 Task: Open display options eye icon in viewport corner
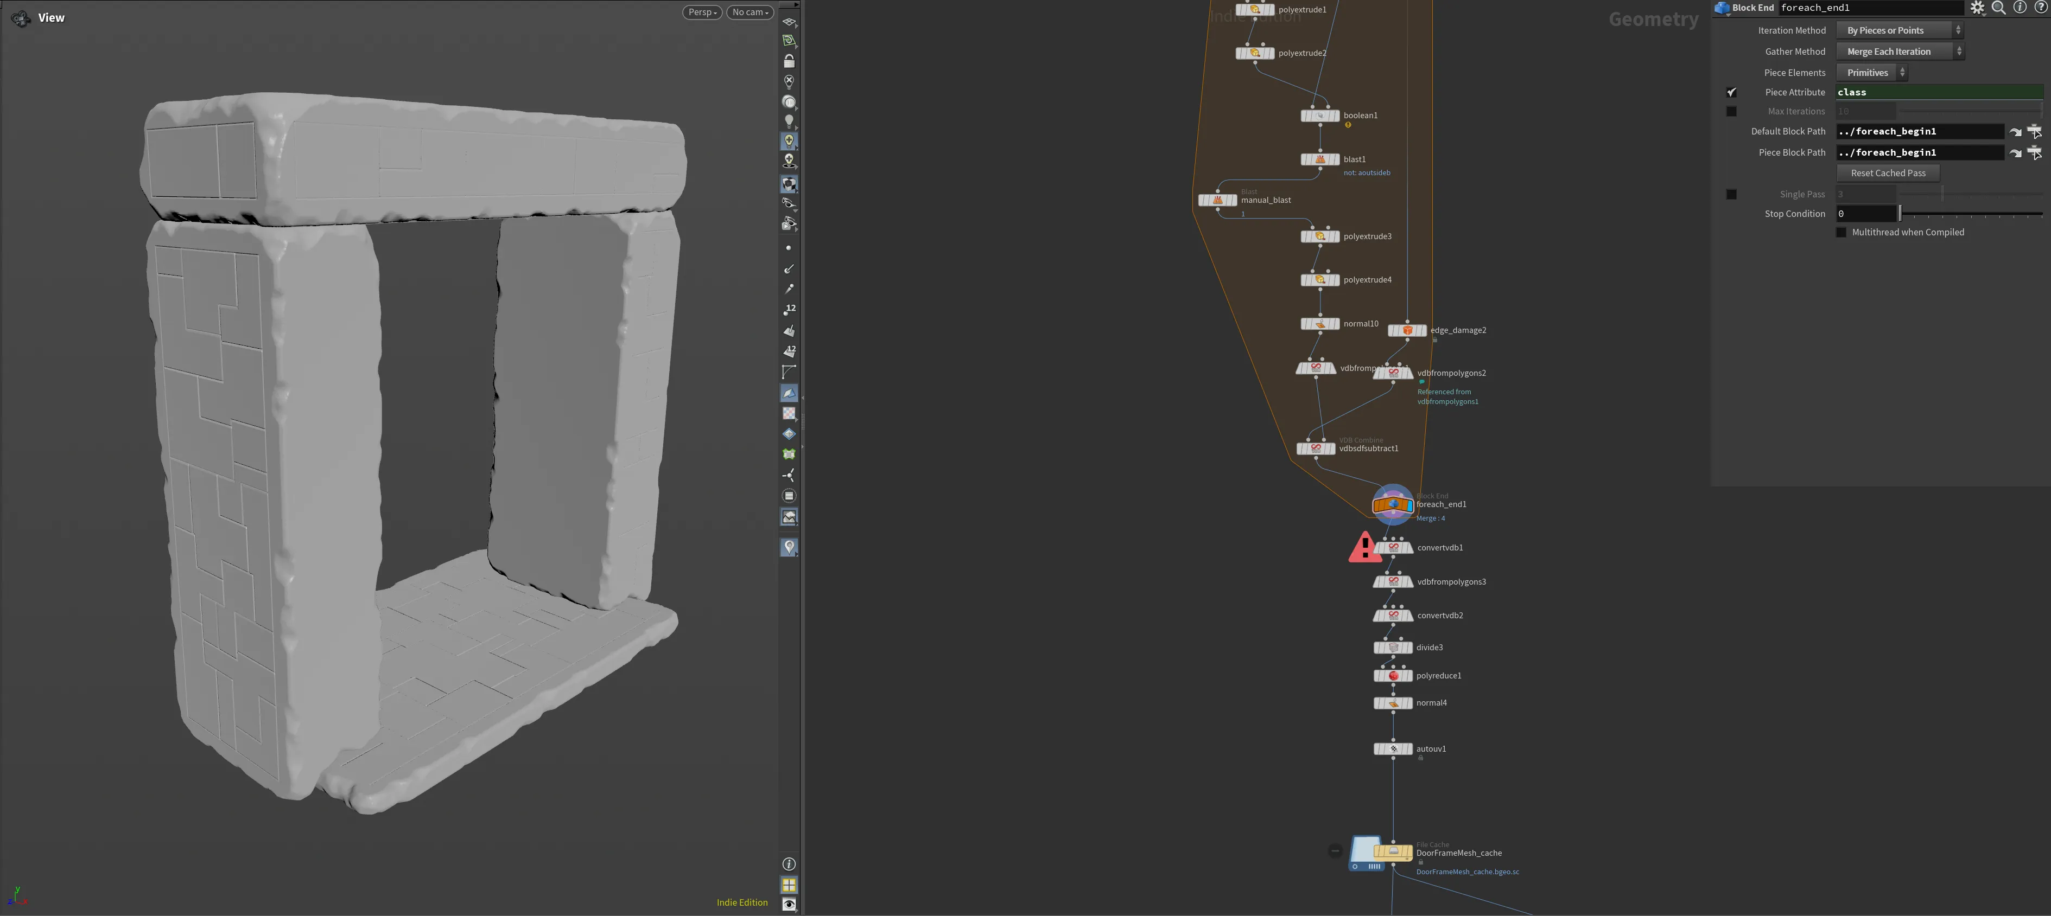pyautogui.click(x=789, y=905)
